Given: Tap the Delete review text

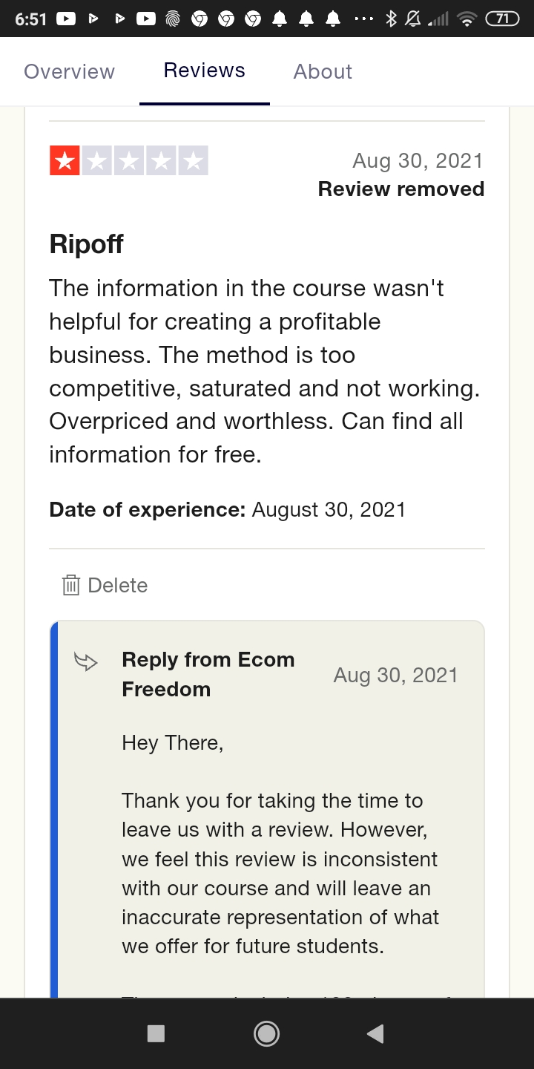Looking at the screenshot, I should coord(118,585).
